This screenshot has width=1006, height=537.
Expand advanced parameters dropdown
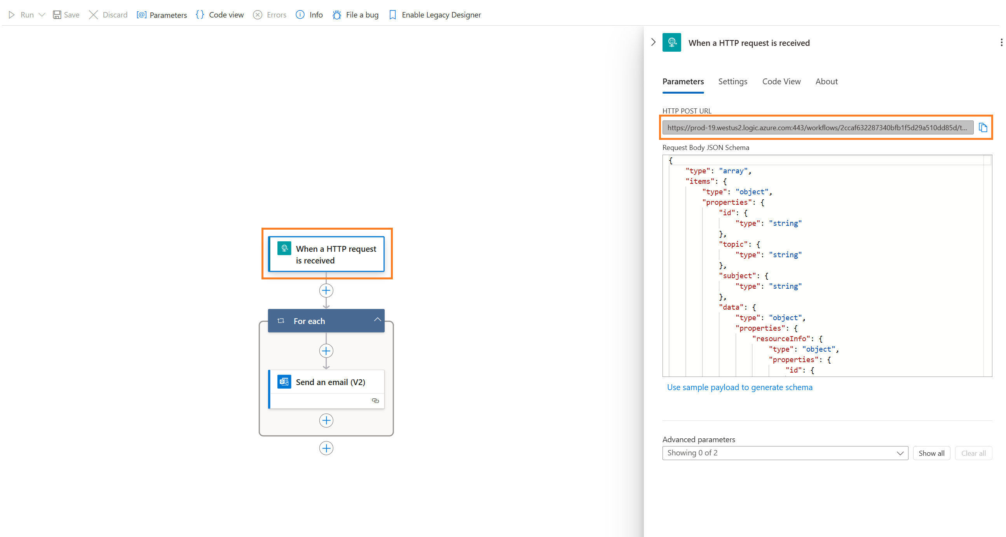point(785,453)
